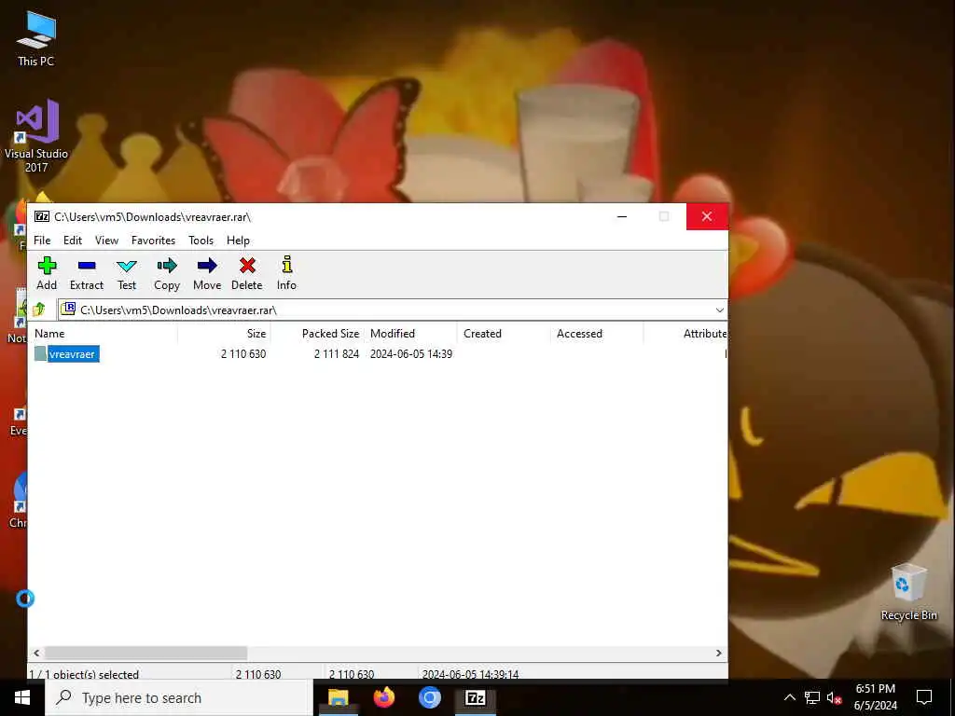Sort by Attributes column header
Image resolution: width=955 pixels, height=716 pixels.
(x=685, y=334)
